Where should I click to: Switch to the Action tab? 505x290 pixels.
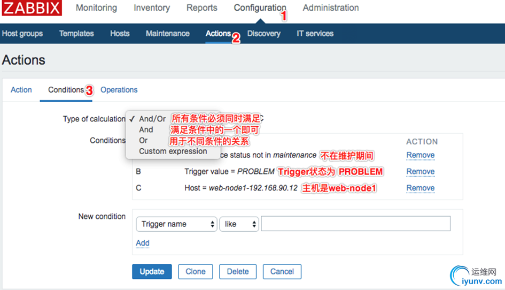pyautogui.click(x=21, y=90)
